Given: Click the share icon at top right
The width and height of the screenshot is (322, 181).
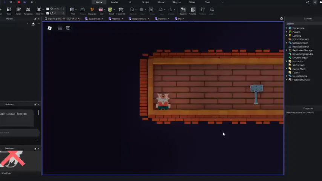Looking at the screenshot, I should [307, 2].
